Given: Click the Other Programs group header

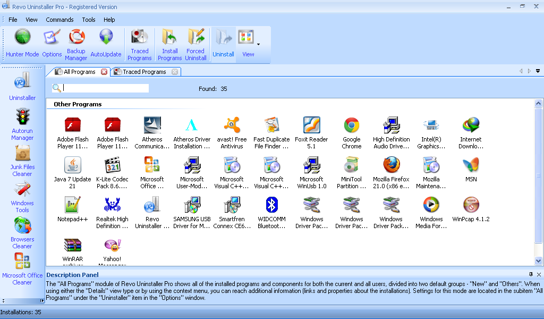Looking at the screenshot, I should pyautogui.click(x=78, y=104).
